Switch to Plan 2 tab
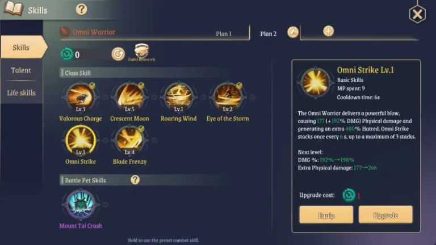The height and width of the screenshot is (245, 436). pos(269,33)
